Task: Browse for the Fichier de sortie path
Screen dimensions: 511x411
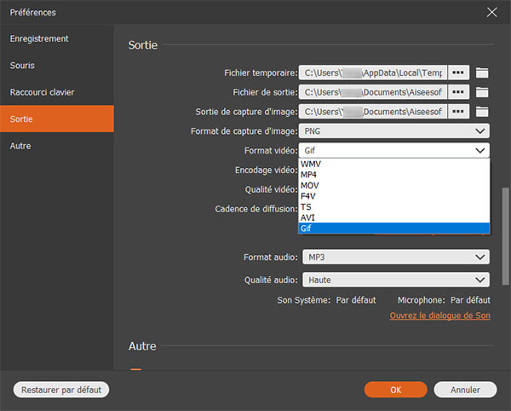Action: pos(460,92)
